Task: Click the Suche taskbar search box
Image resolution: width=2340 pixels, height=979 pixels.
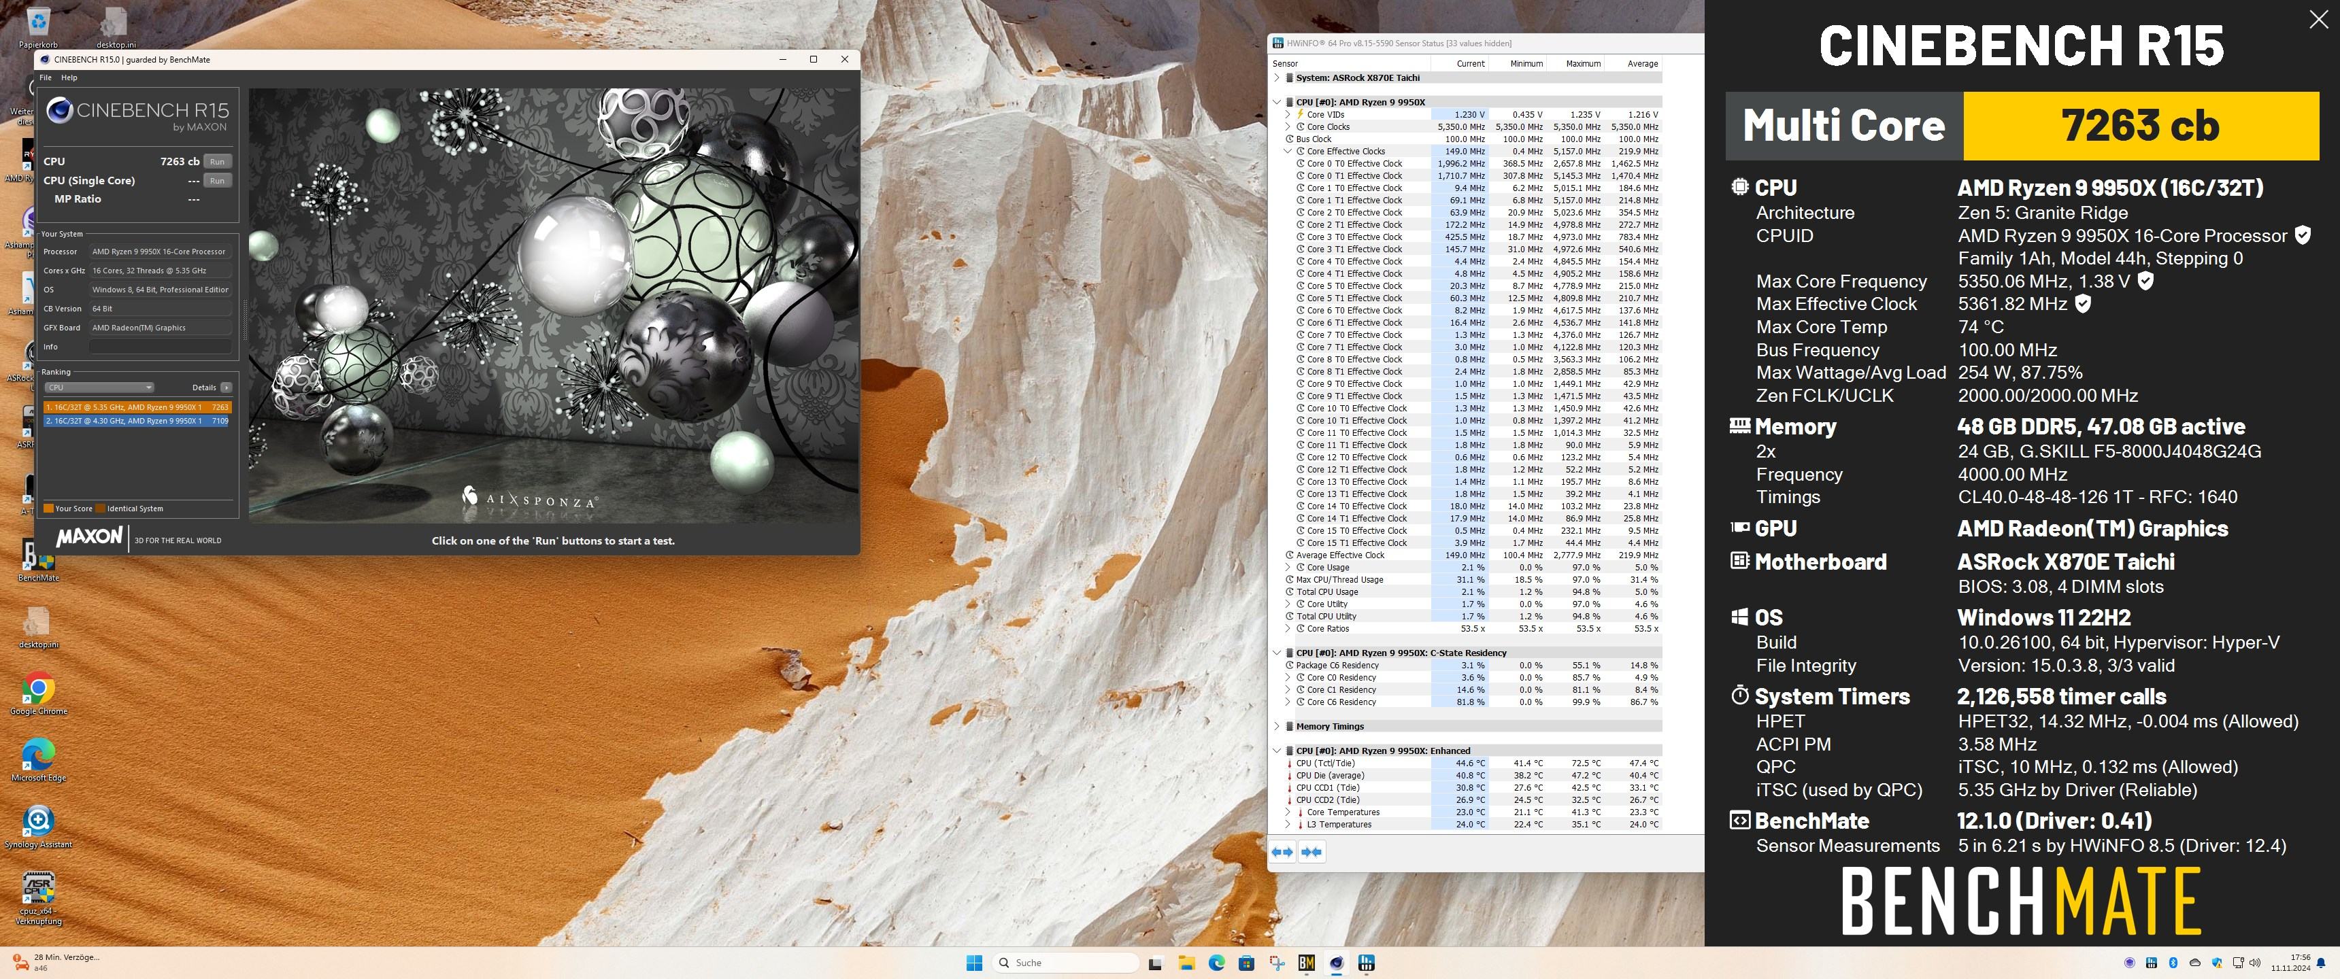Action: 1067,963
